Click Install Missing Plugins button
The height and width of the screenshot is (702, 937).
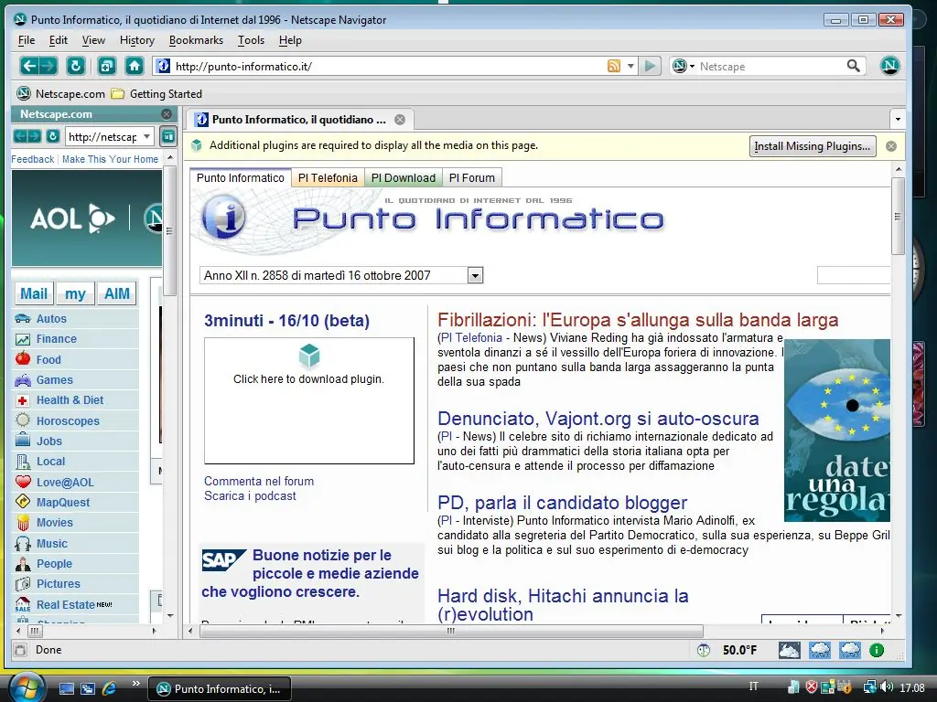click(813, 146)
